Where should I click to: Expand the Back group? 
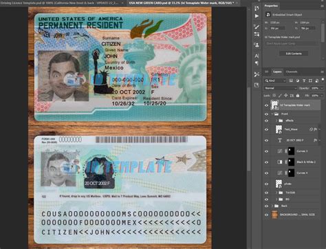click(272, 206)
